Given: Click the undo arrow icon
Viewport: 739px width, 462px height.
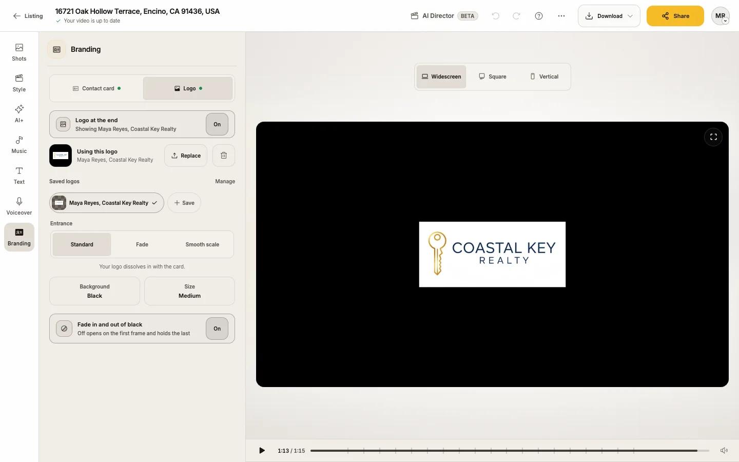Looking at the screenshot, I should tap(496, 16).
